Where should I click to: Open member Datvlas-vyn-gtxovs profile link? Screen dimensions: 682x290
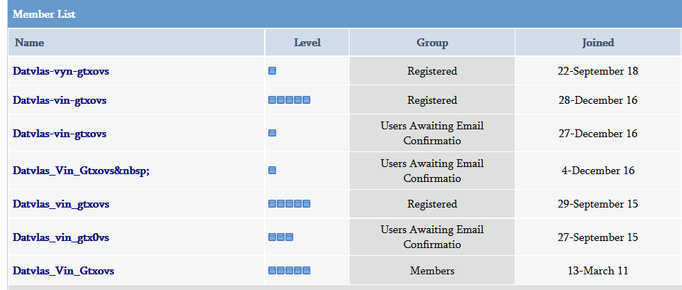61,71
